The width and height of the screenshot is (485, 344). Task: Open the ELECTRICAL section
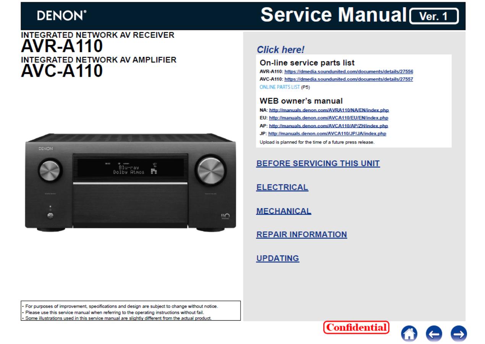[282, 187]
